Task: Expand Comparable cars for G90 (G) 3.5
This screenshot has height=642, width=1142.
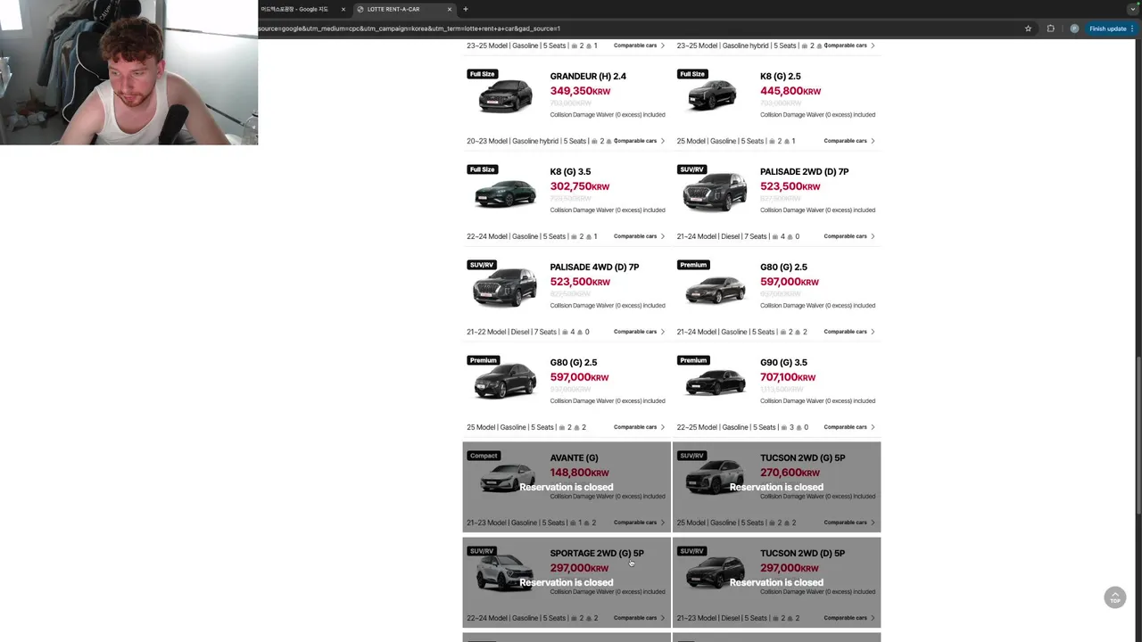Action: [849, 427]
